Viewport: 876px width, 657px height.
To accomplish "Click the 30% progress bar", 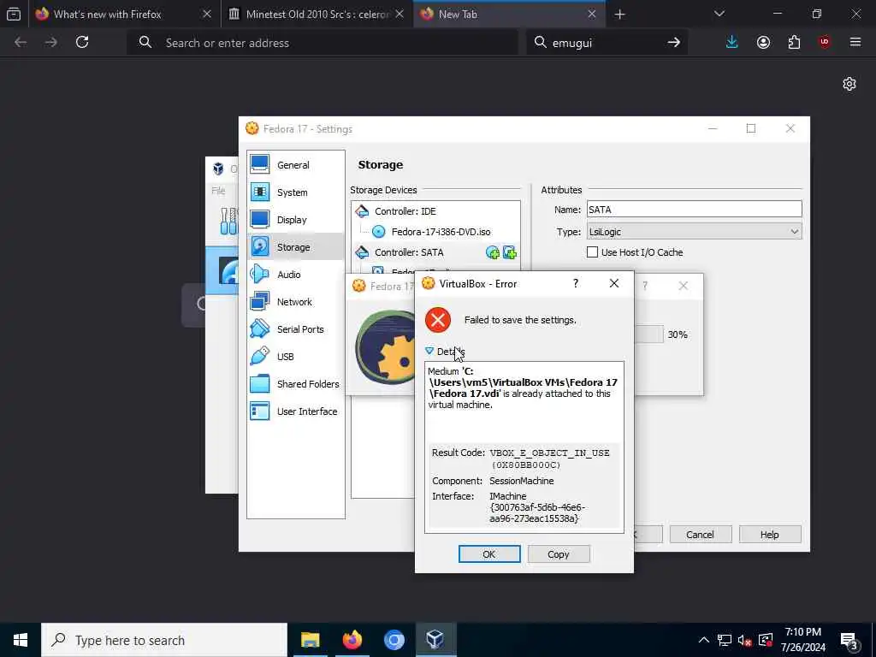I will (x=648, y=334).
